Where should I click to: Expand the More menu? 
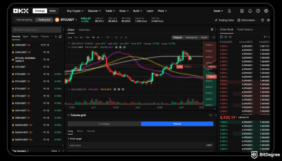(x=162, y=11)
